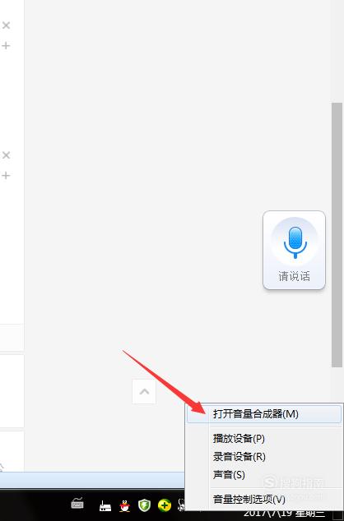The width and height of the screenshot is (344, 521).
Task: Close the upper left panel item with X
Action: [x=6, y=25]
